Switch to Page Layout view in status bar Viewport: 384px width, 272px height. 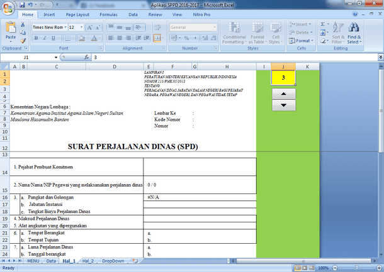coord(305,268)
